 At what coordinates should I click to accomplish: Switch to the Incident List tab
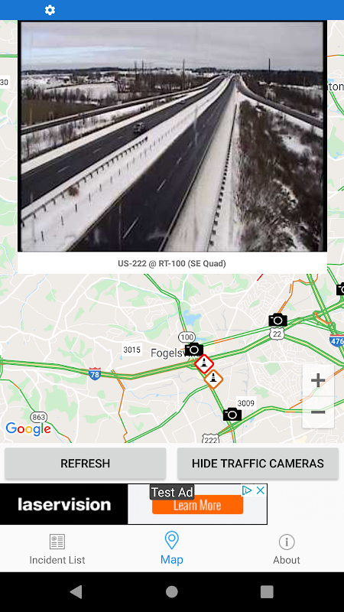(57, 549)
